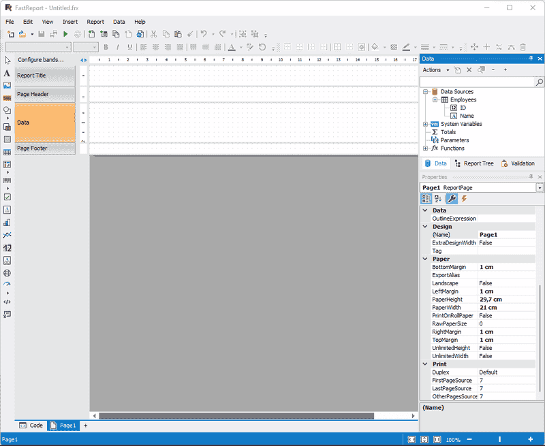Switch to the Validation tab
This screenshot has width=545, height=446.
point(518,163)
